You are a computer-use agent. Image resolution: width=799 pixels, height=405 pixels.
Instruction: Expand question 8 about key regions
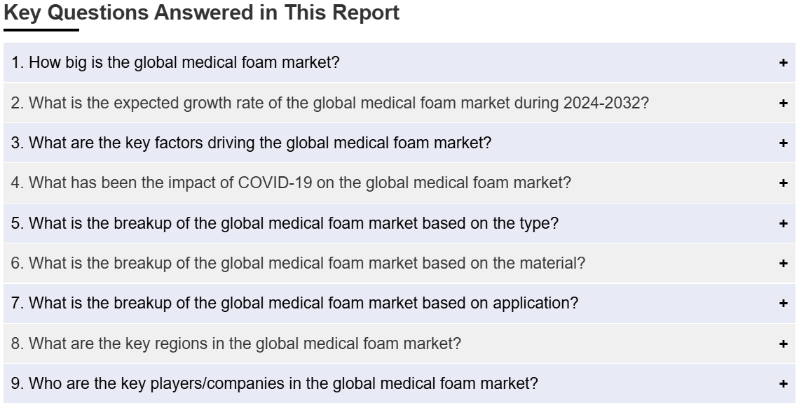tap(399, 343)
